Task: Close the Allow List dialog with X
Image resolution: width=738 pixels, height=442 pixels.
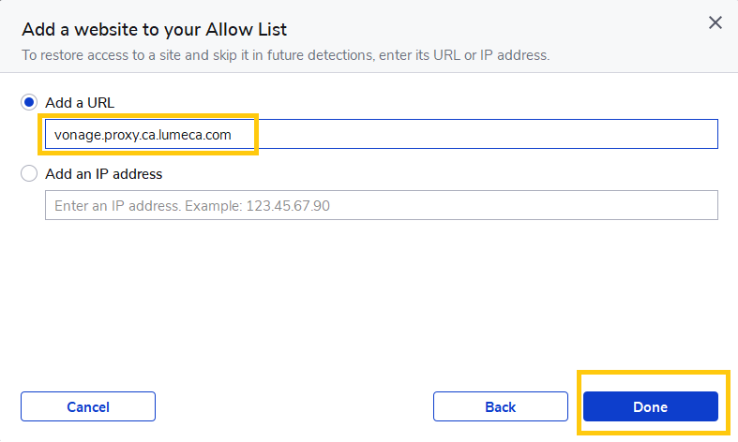Action: click(x=715, y=22)
